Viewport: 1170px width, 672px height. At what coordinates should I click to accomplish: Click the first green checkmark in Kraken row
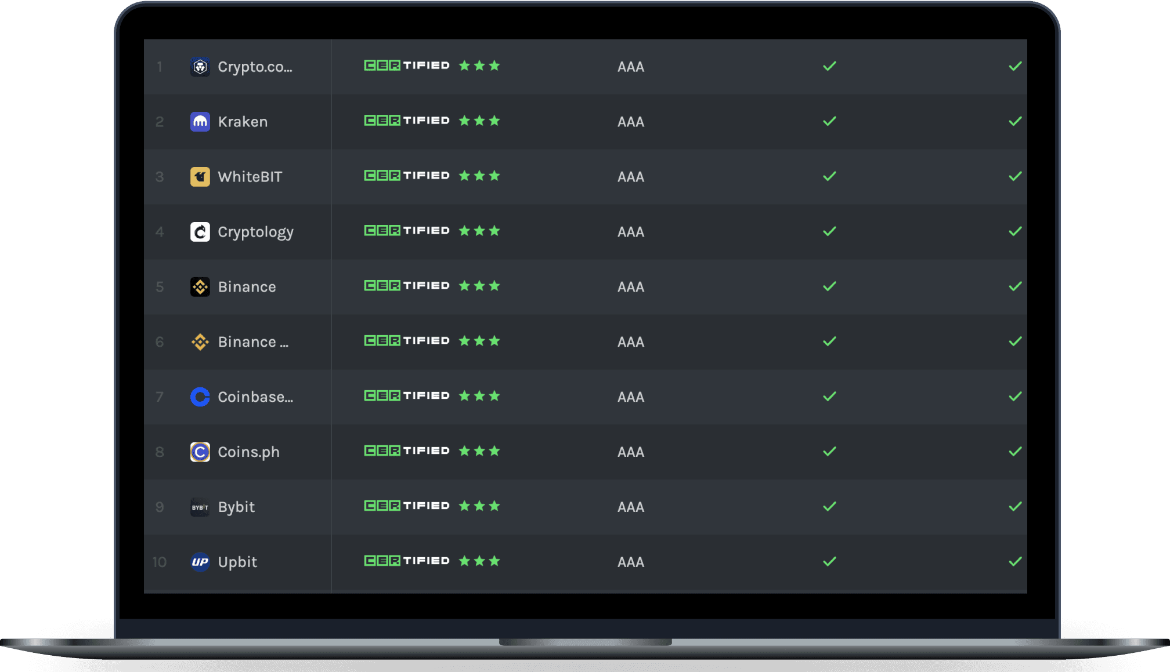830,121
